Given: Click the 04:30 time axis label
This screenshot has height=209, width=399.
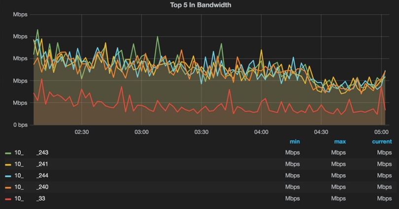Looking at the screenshot, I should [321, 132].
